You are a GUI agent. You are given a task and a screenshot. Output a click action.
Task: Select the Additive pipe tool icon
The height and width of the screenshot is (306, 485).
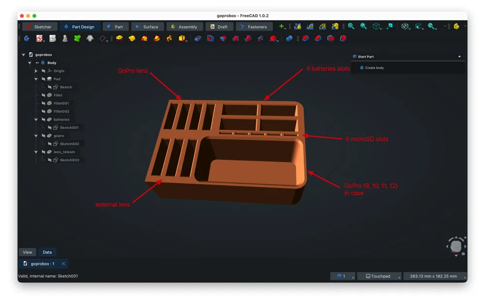[157, 38]
